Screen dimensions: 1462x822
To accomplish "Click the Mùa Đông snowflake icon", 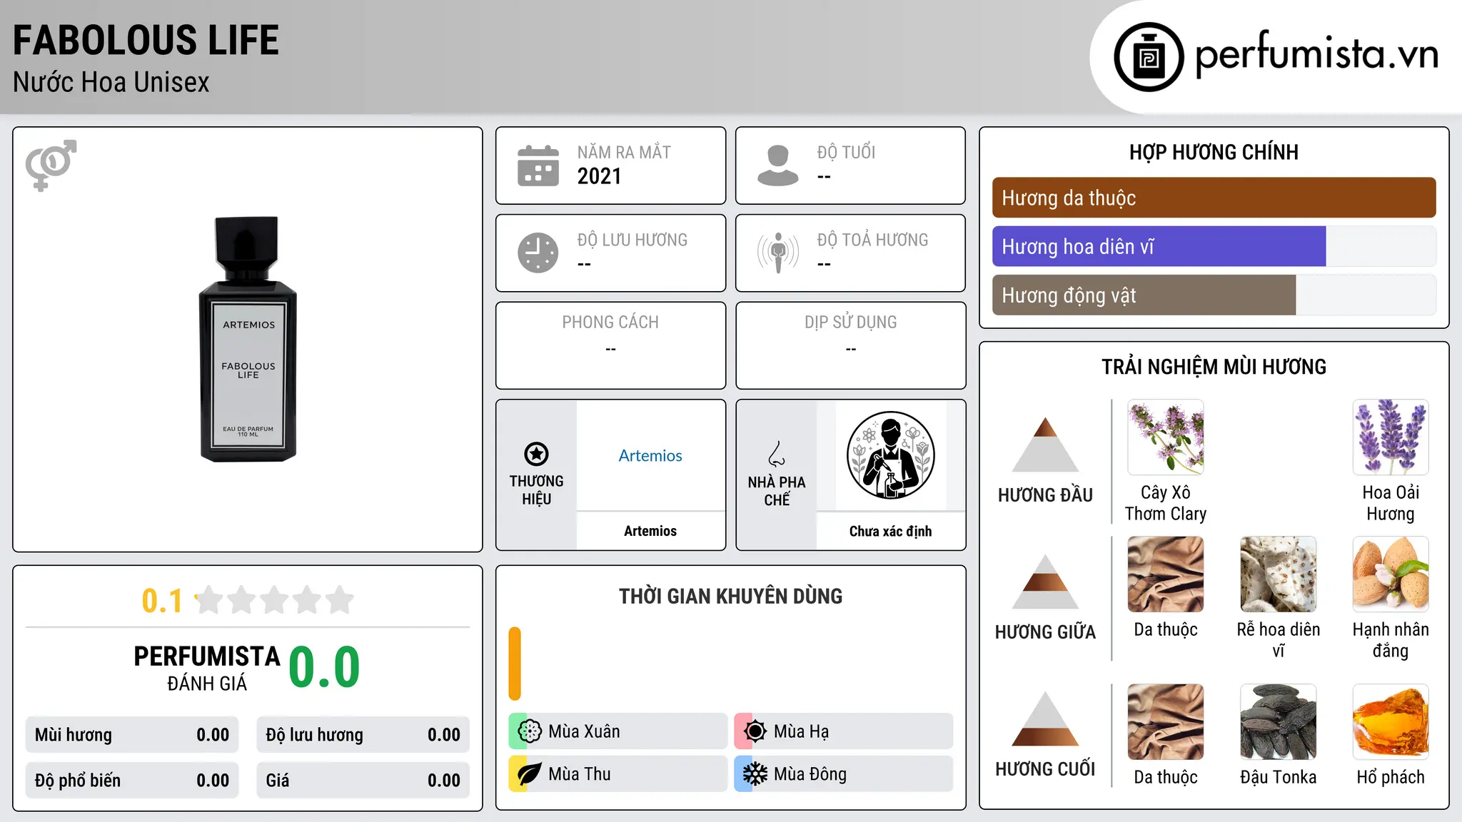I will pyautogui.click(x=755, y=774).
